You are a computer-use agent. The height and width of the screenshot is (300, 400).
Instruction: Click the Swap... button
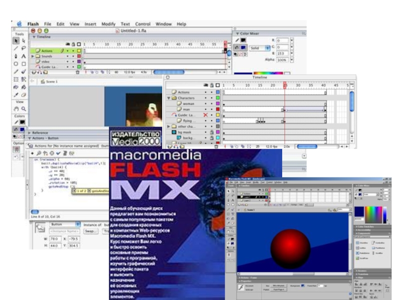(x=90, y=231)
